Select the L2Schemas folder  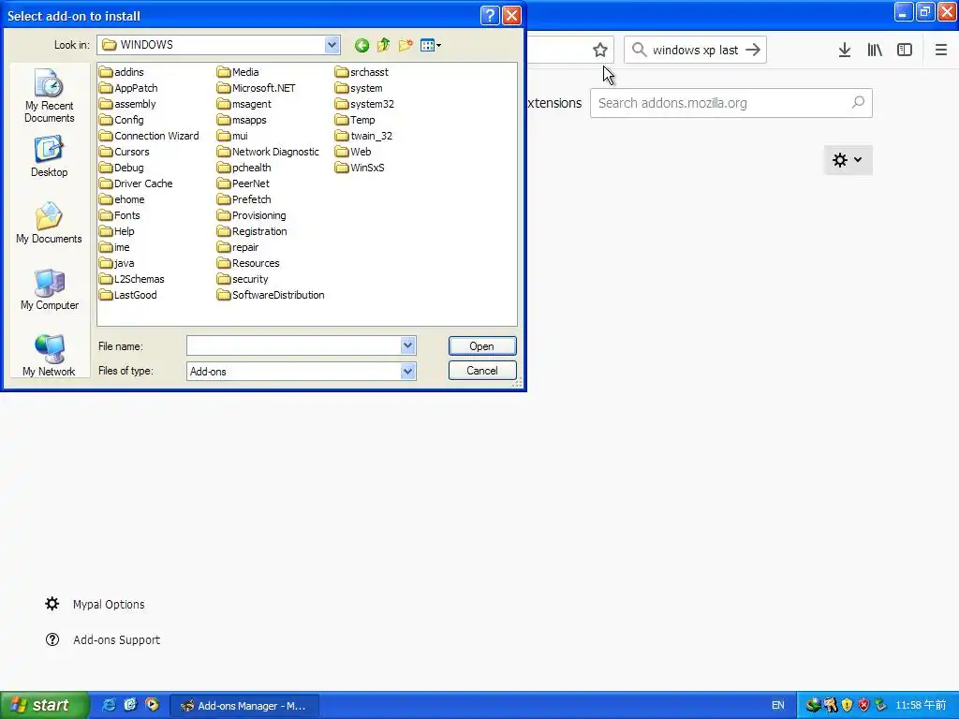coord(132,279)
